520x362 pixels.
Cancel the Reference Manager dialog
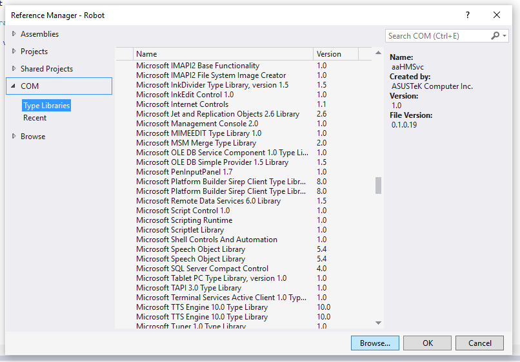tap(479, 343)
